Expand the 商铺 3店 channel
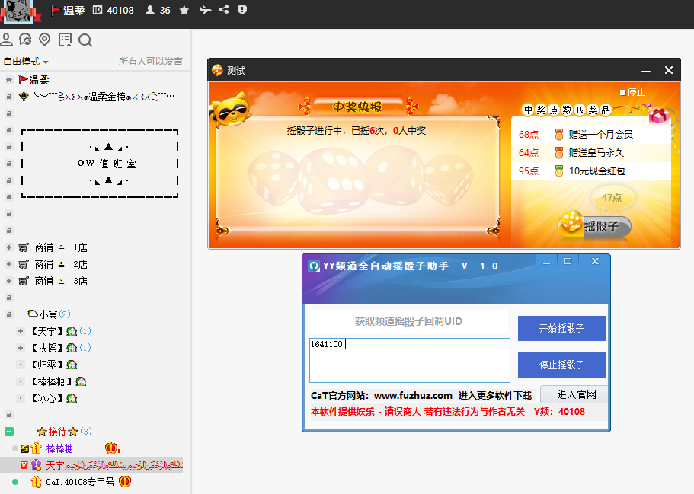 tap(9, 281)
